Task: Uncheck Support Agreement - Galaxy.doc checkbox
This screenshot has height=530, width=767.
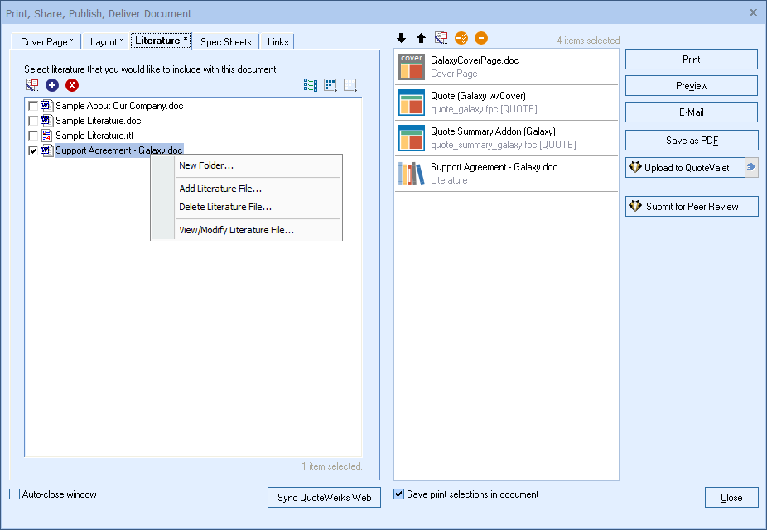Action: tap(33, 150)
